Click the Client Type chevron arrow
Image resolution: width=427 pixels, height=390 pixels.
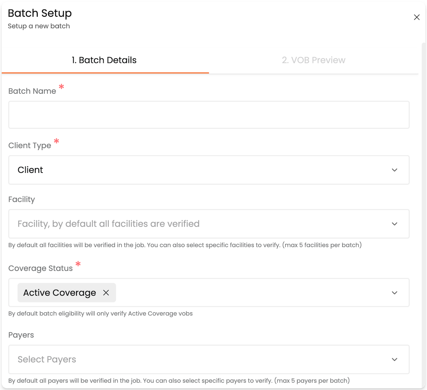click(x=394, y=170)
